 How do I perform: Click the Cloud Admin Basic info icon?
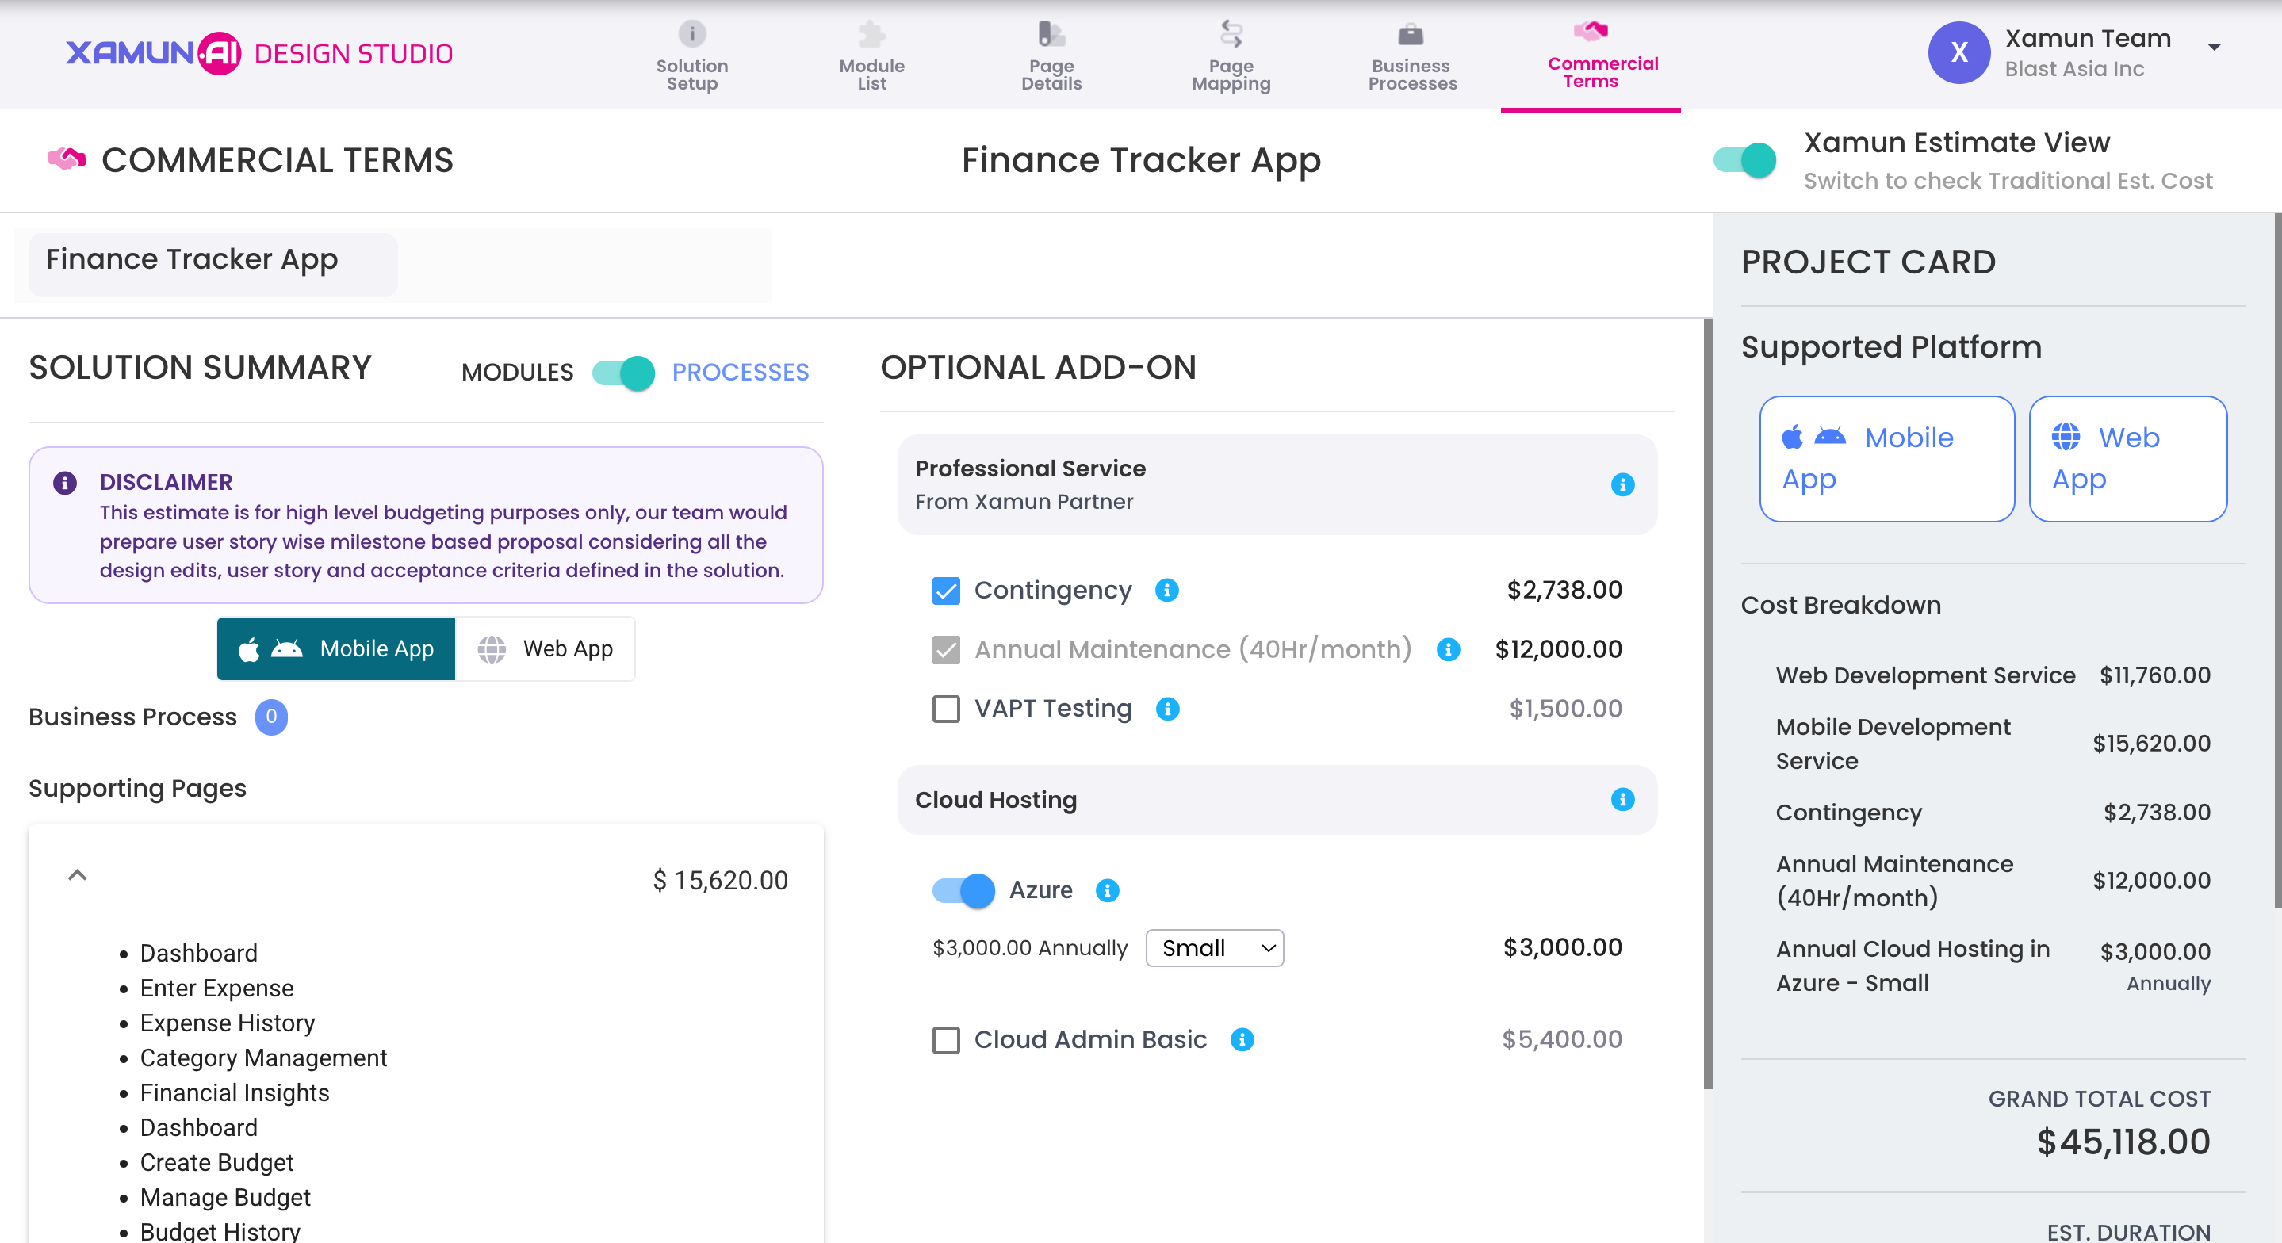tap(1242, 1039)
